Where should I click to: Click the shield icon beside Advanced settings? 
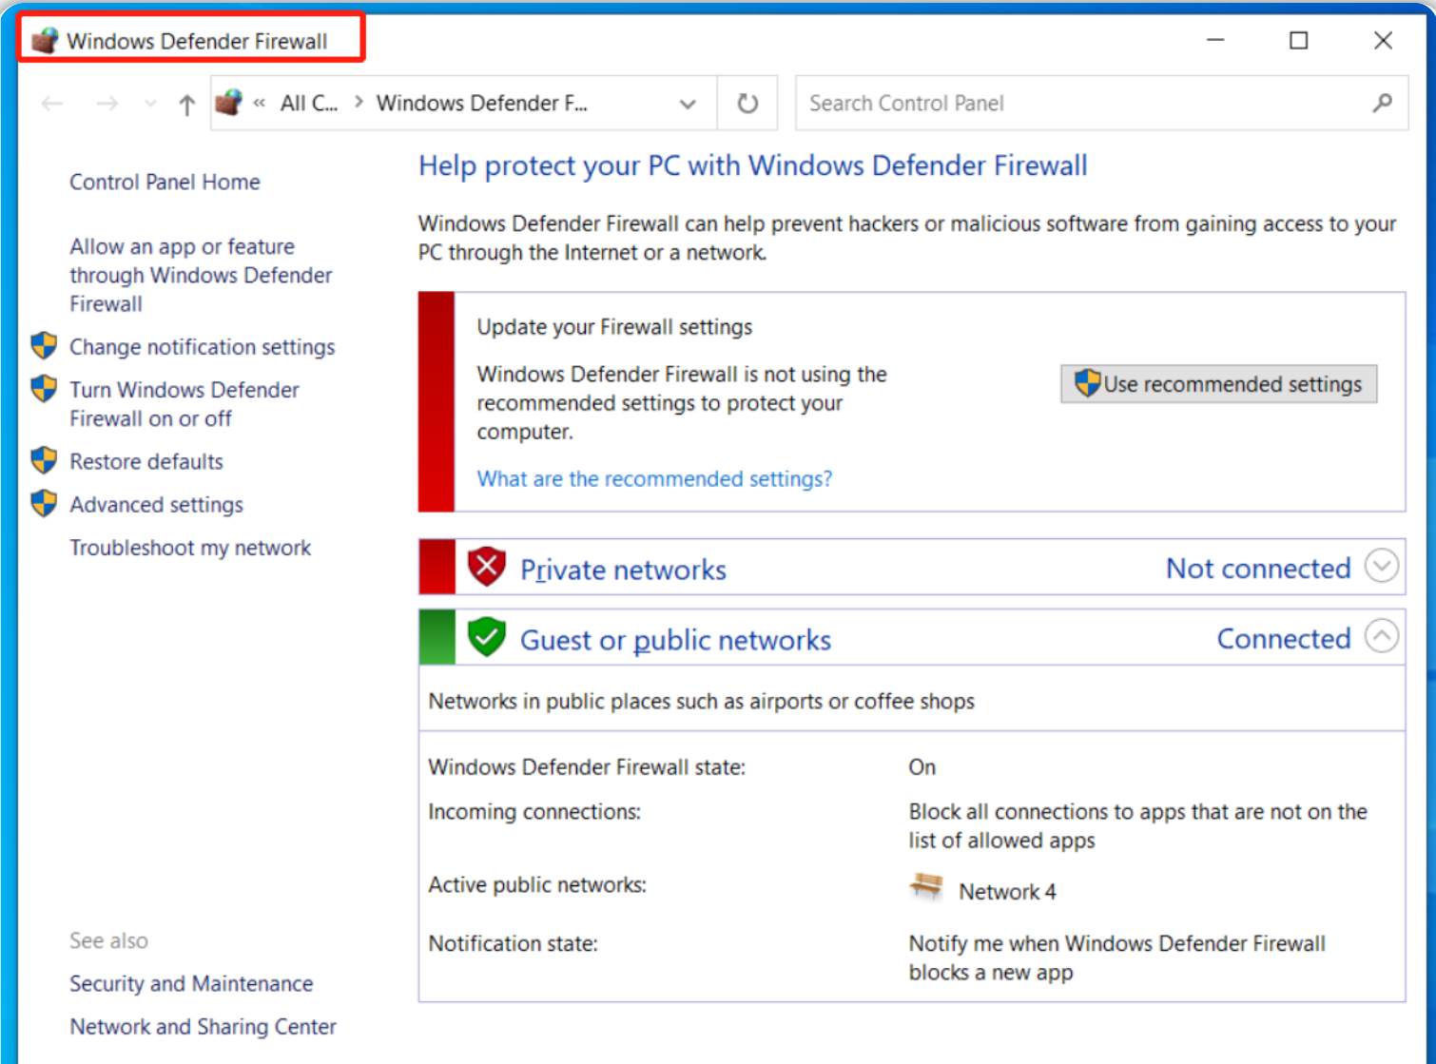44,504
